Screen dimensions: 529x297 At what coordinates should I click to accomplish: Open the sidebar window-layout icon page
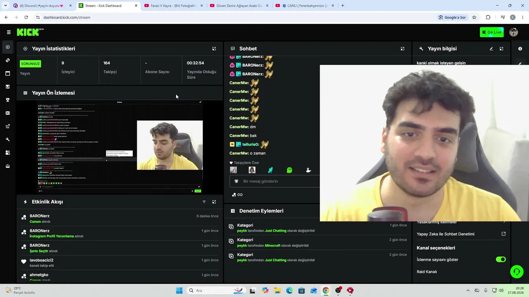tap(7, 73)
